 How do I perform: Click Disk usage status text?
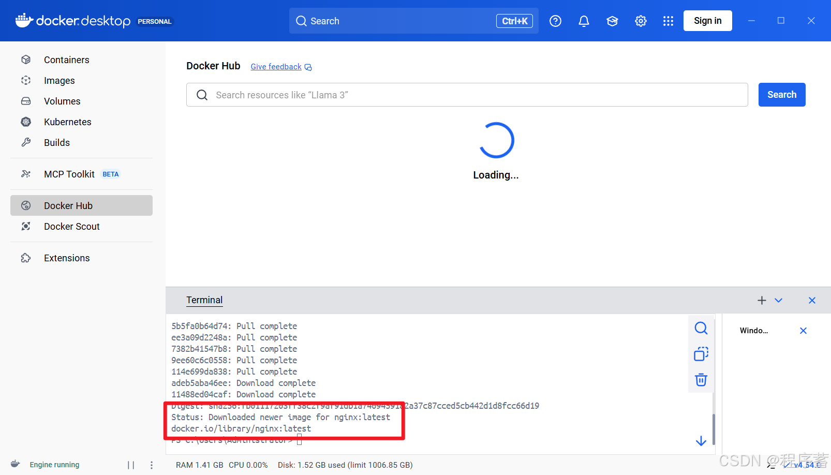point(345,465)
